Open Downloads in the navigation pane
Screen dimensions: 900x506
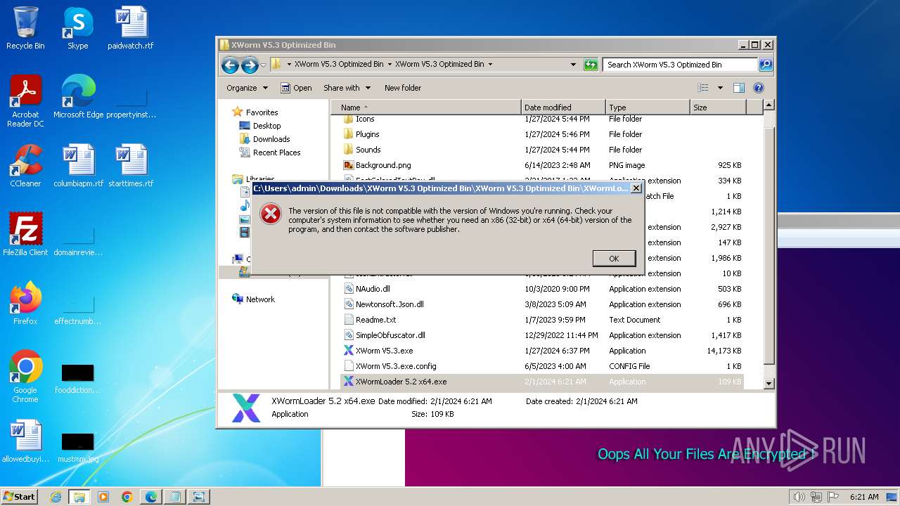[x=264, y=139]
